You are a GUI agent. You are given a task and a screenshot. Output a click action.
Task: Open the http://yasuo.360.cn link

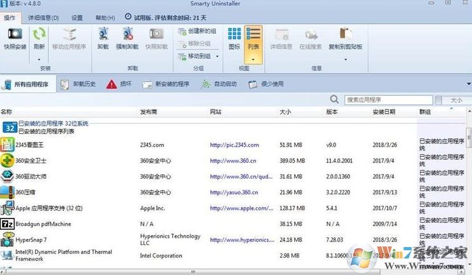pos(234,192)
